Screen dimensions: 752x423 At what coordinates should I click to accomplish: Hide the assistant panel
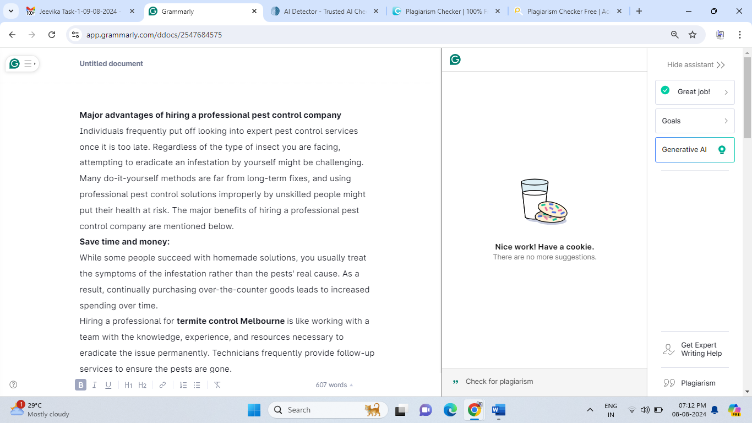point(696,64)
